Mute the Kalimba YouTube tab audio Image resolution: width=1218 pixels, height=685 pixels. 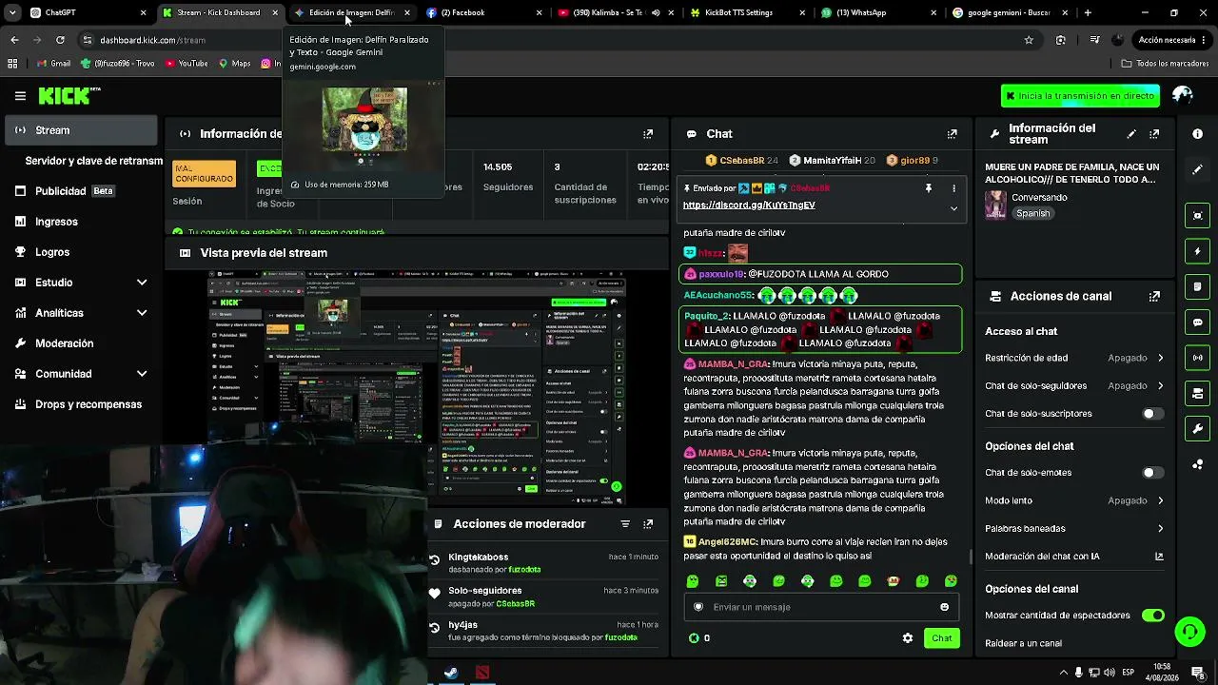coord(655,12)
